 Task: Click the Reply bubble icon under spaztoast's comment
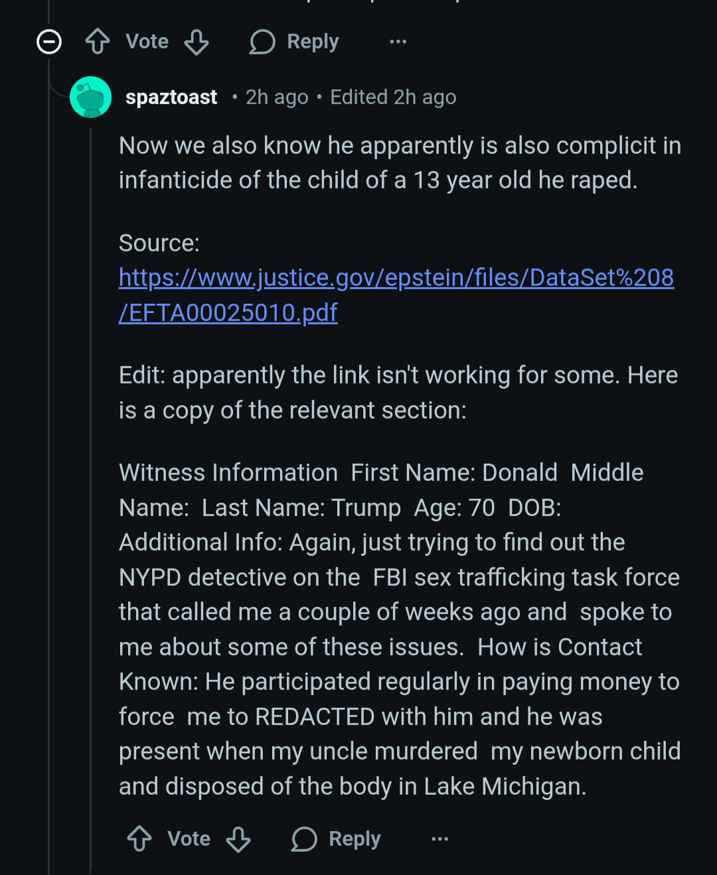point(304,839)
